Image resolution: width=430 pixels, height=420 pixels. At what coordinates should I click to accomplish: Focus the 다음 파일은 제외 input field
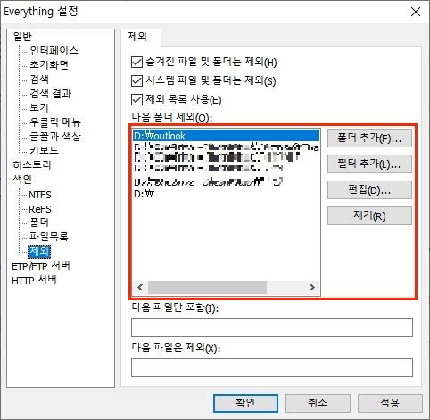pyautogui.click(x=272, y=367)
